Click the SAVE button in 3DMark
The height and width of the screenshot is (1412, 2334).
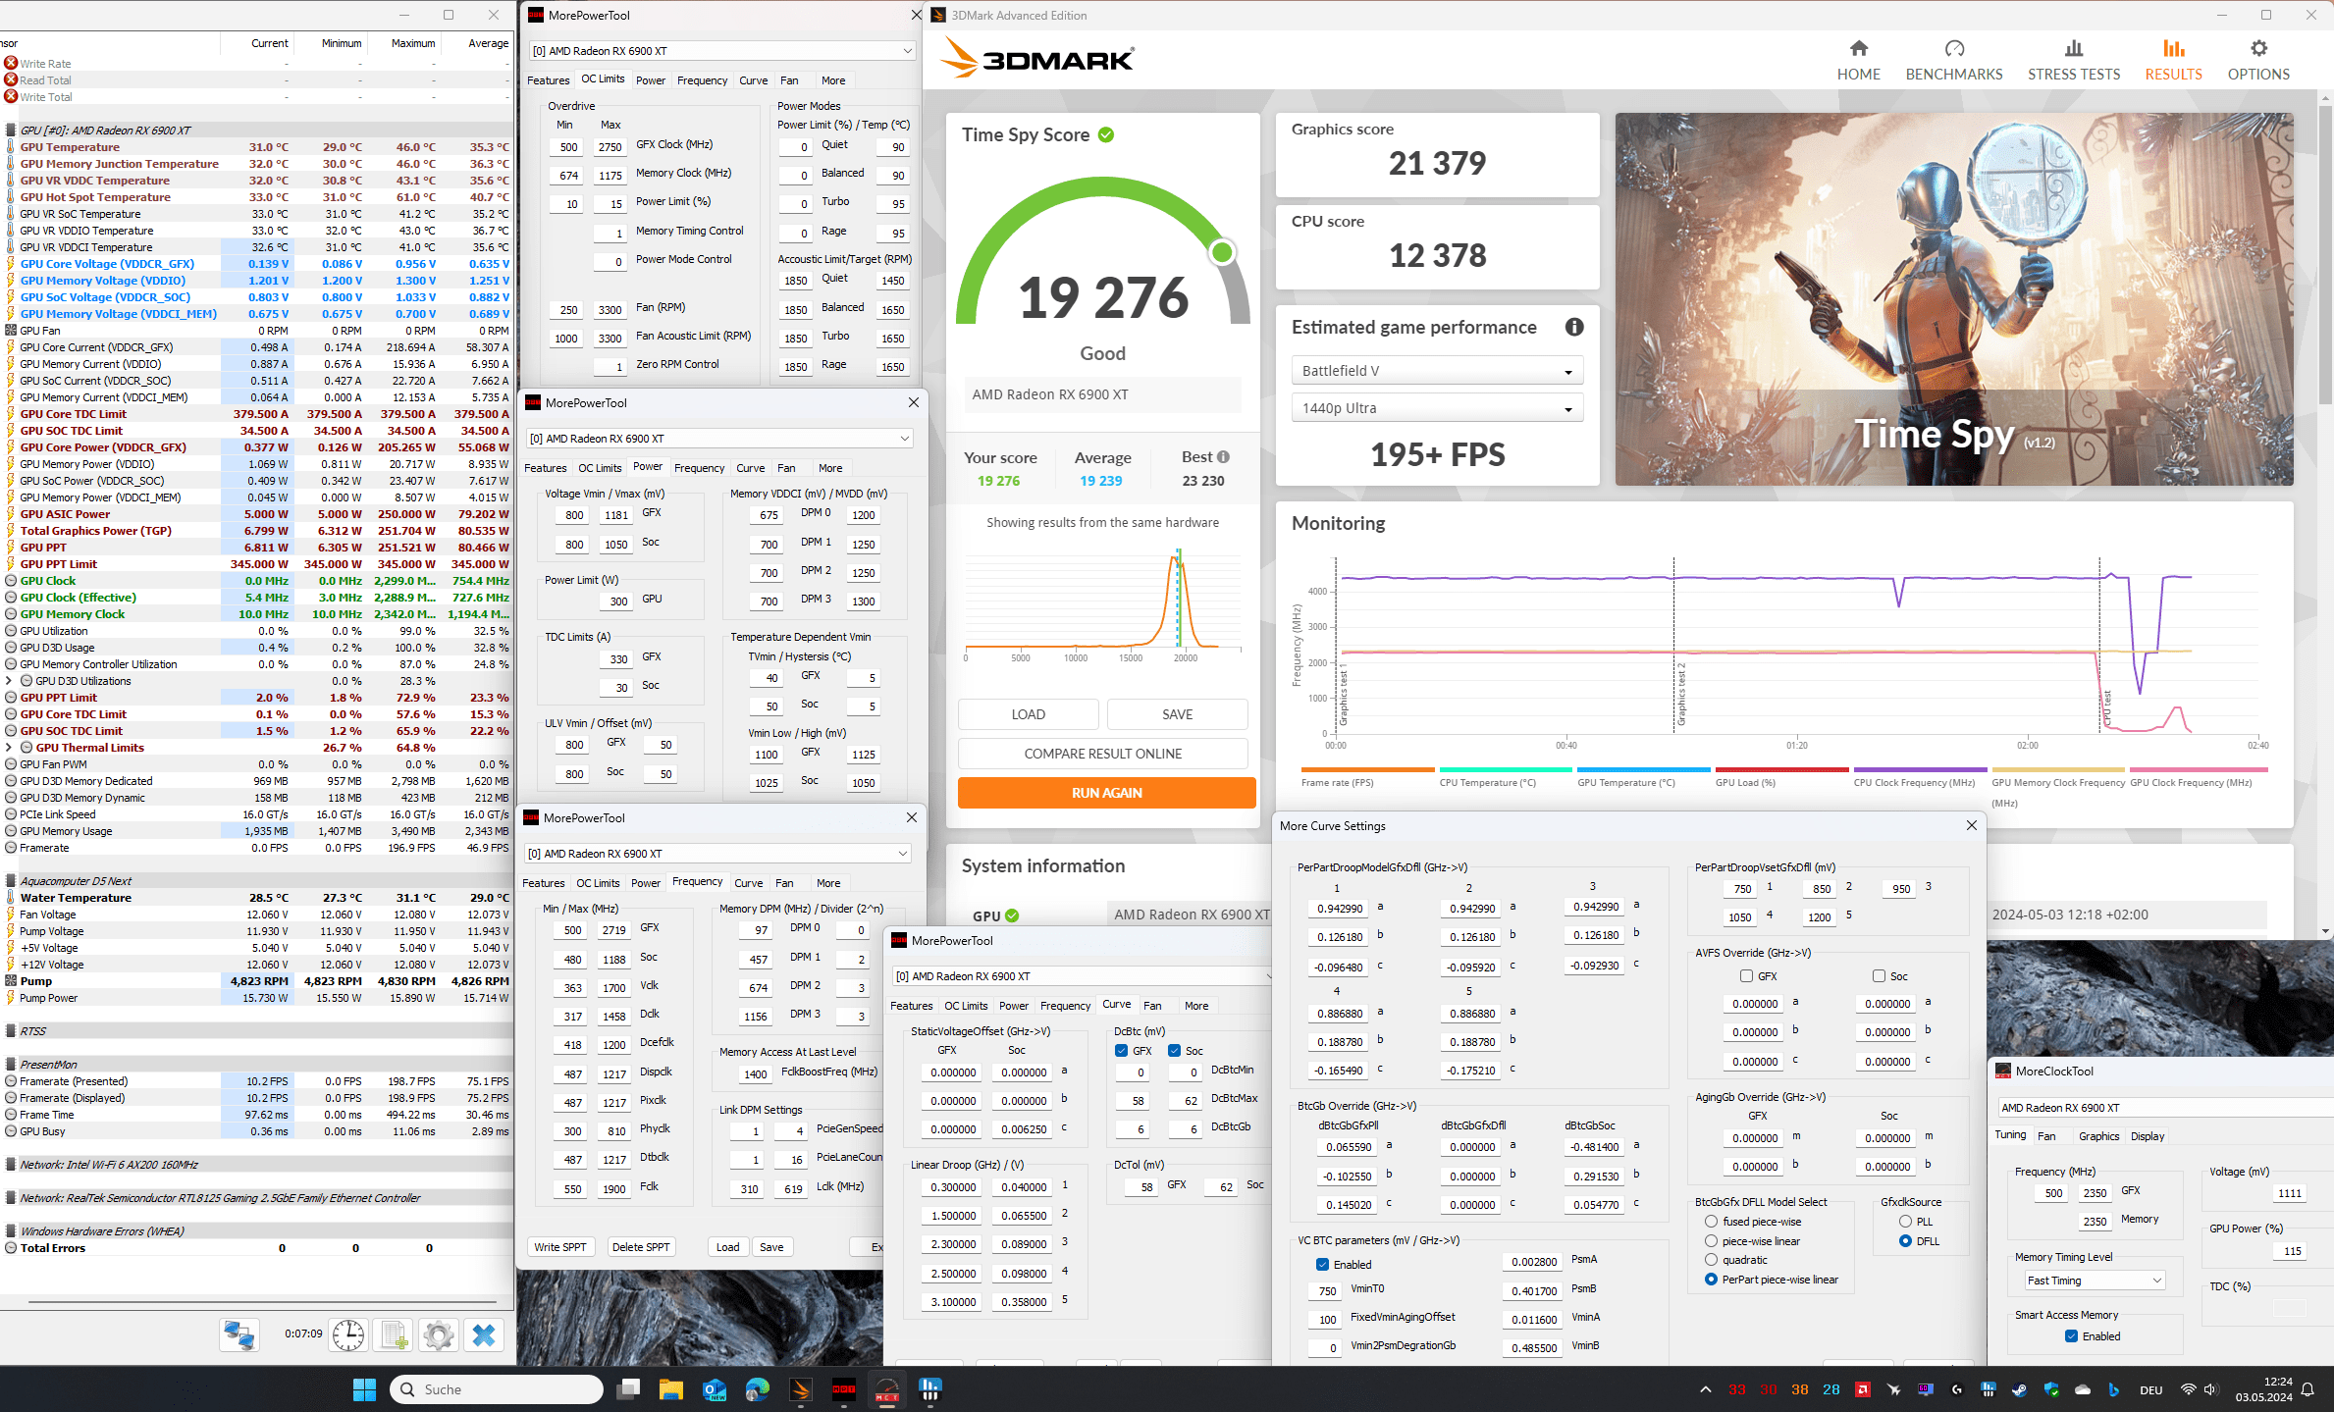(1177, 714)
